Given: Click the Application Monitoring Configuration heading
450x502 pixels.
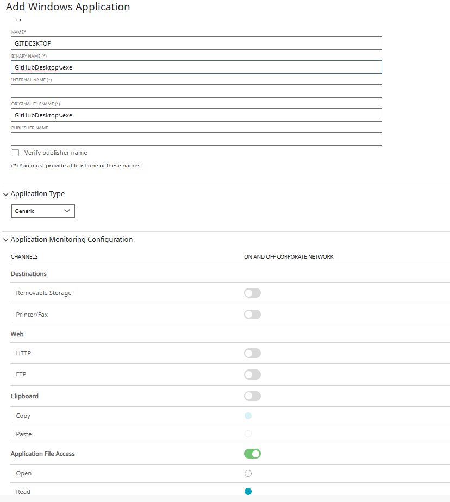Looking at the screenshot, I should pos(71,239).
